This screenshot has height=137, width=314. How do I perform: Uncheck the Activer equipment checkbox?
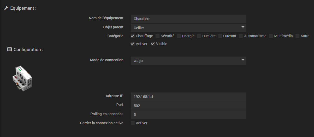pyautogui.click(x=133, y=44)
